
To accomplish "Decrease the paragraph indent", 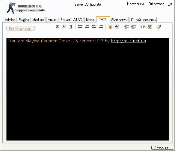I will tap(133, 27).
